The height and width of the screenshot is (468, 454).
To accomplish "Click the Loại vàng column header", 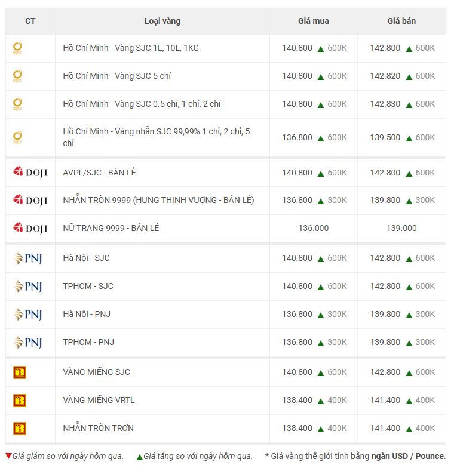I will pos(162,21).
